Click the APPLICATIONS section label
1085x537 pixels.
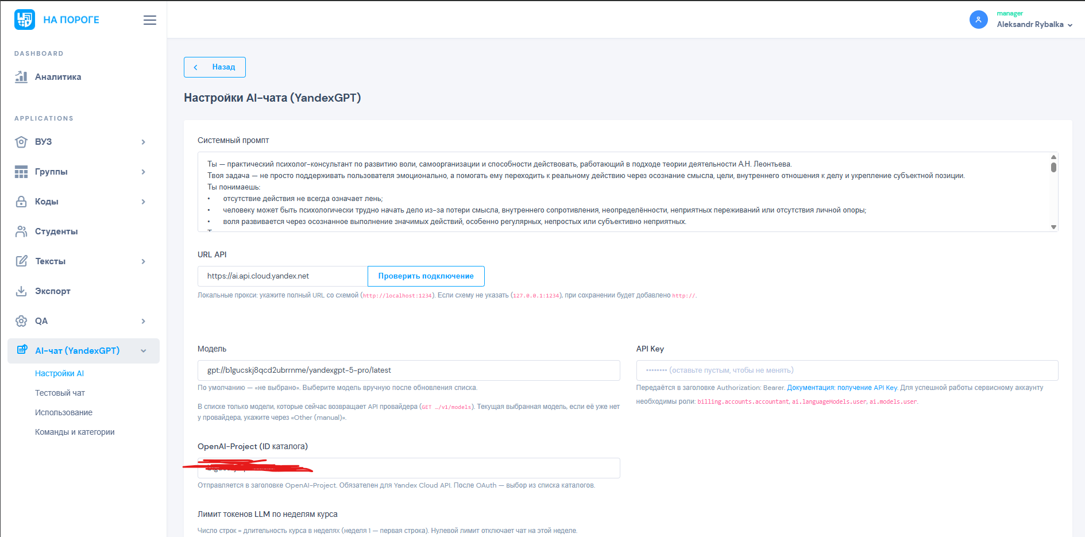[x=44, y=118]
